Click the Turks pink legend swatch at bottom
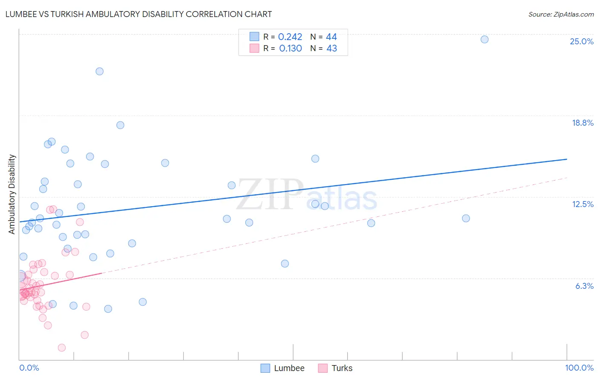 (x=323, y=368)
